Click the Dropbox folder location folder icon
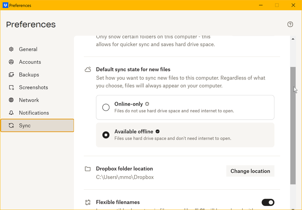The image size is (302, 210). (x=88, y=169)
